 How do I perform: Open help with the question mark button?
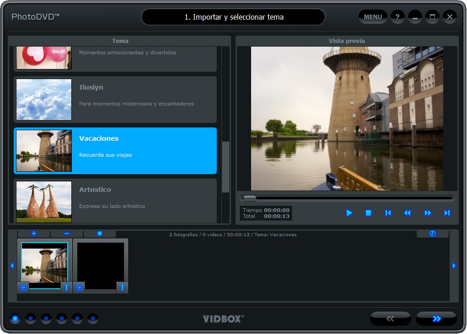[397, 17]
